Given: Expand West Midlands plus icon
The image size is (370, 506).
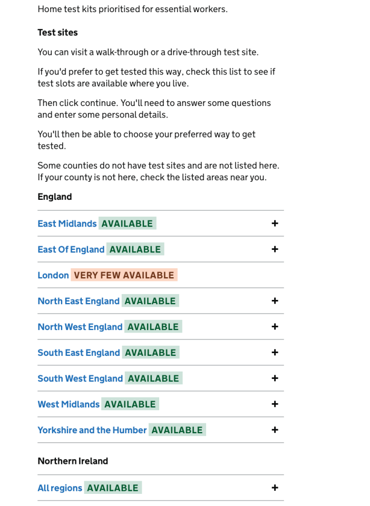Looking at the screenshot, I should click(x=275, y=404).
